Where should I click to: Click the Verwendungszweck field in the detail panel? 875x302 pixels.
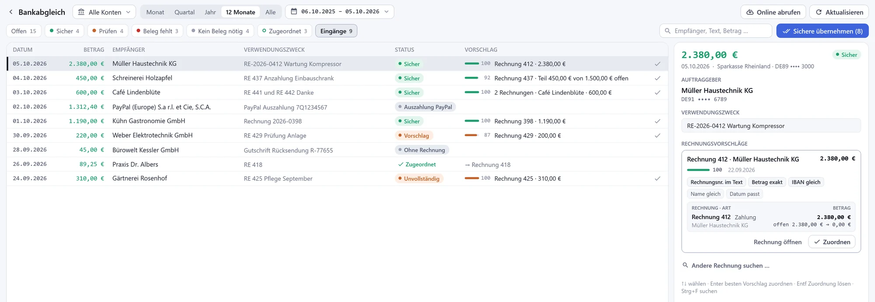(x=771, y=126)
